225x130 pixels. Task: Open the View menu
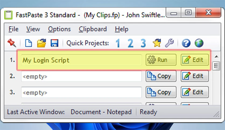[33, 29]
